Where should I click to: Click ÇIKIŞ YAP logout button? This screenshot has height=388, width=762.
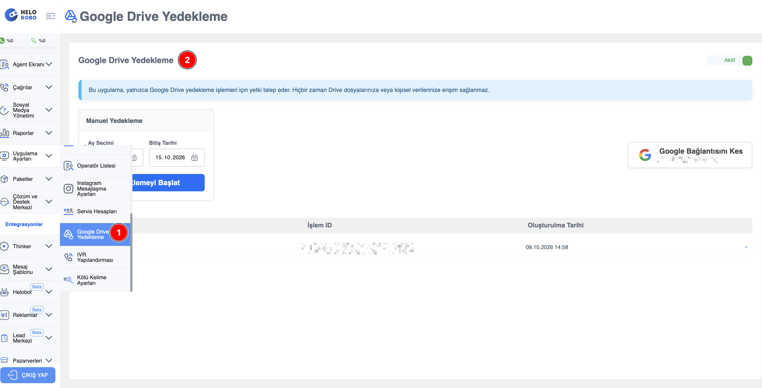pyautogui.click(x=28, y=375)
